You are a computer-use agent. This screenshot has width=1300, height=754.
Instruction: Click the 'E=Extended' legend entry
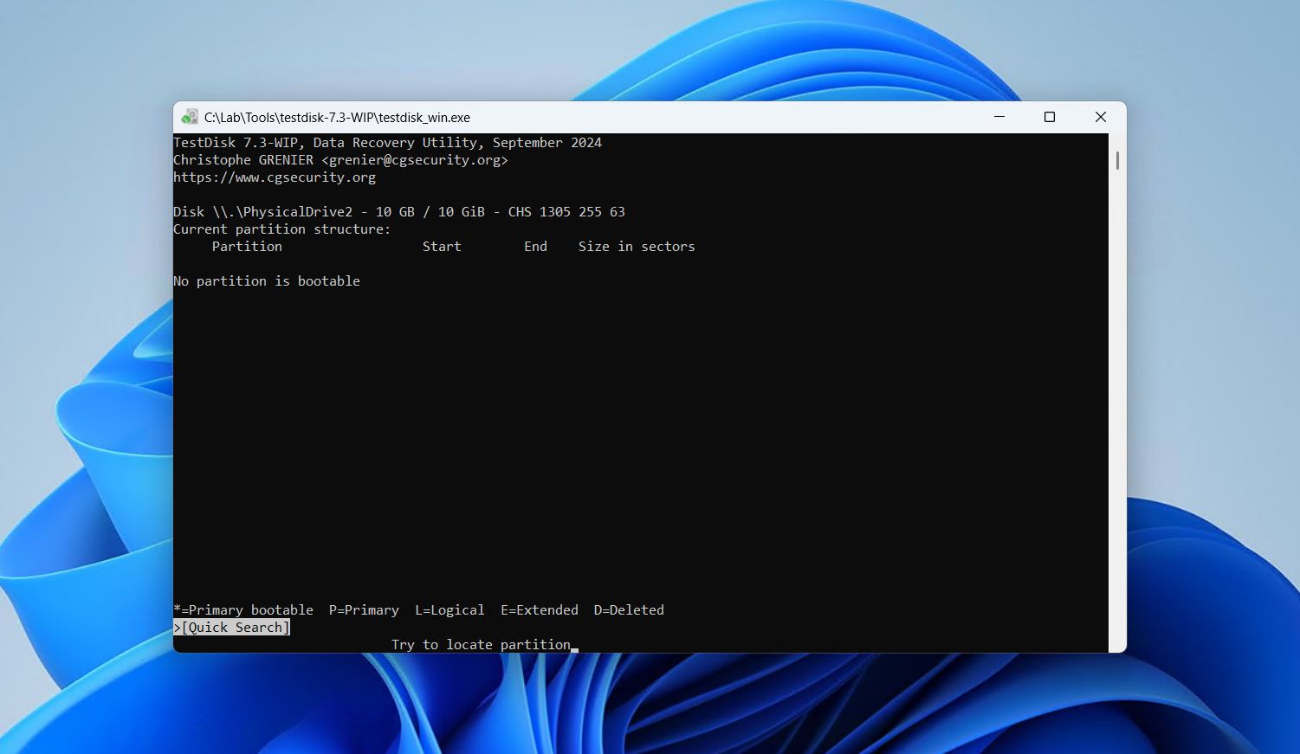[x=540, y=610]
